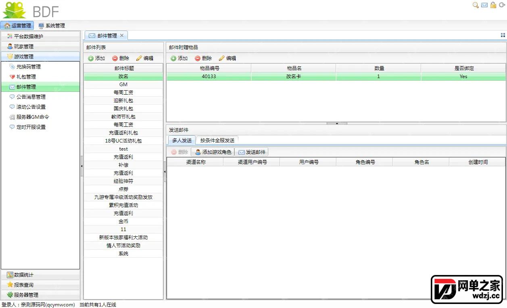Click the 添加游戏角色 button
Image resolution: width=507 pixels, height=308 pixels.
pos(213,152)
